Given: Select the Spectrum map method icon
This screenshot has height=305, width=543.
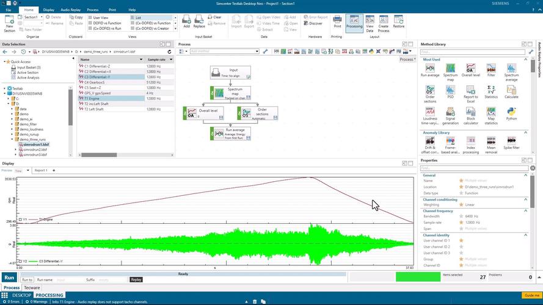Looking at the screenshot, I should (450, 68).
